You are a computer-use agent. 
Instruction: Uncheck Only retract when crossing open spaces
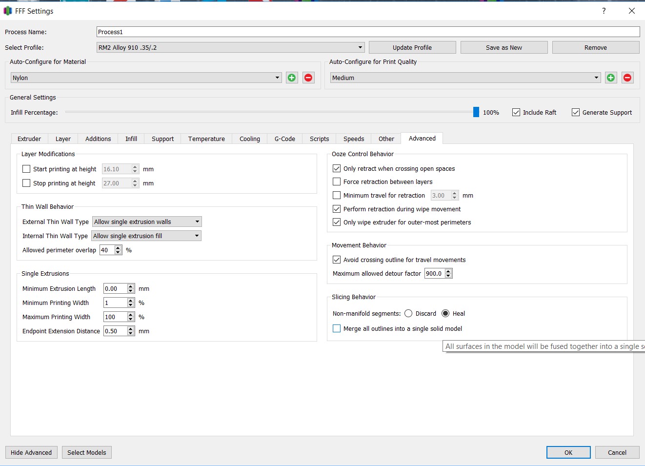pyautogui.click(x=337, y=168)
